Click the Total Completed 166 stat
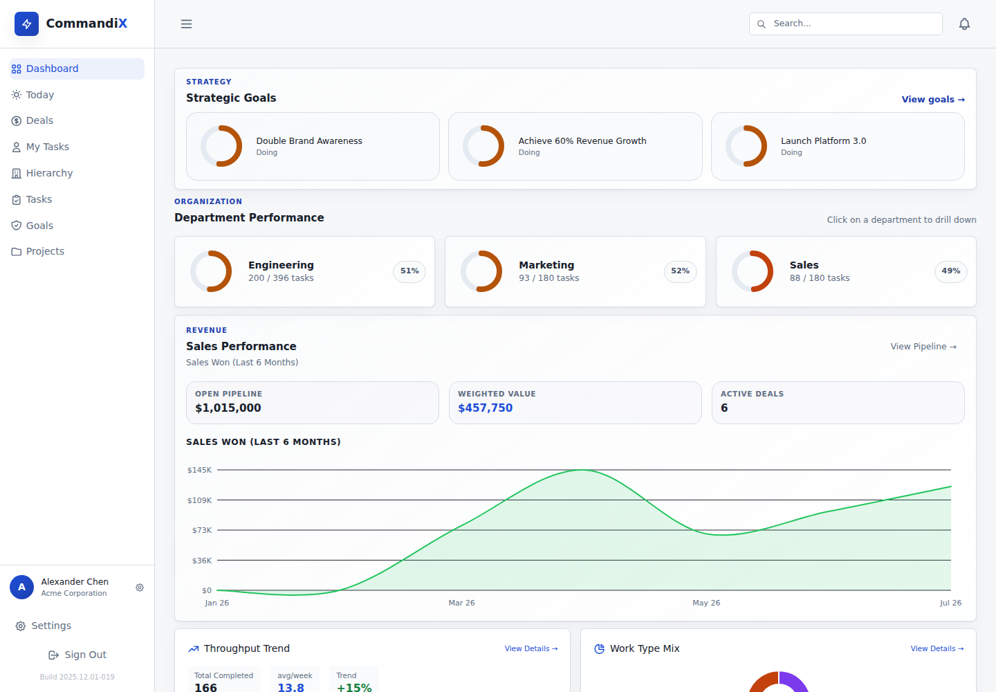Image resolution: width=996 pixels, height=692 pixels. 224,680
